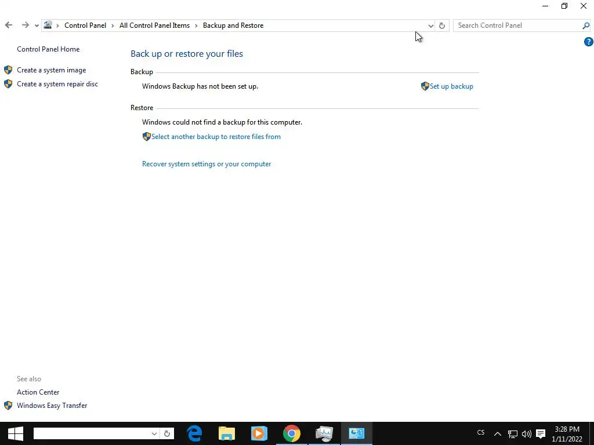Expand chevron after Control Panel breadcrumb

(113, 25)
